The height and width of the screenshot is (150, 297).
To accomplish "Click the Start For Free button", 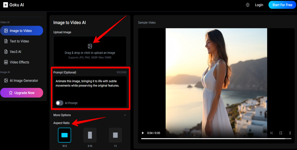I will 282,5.
